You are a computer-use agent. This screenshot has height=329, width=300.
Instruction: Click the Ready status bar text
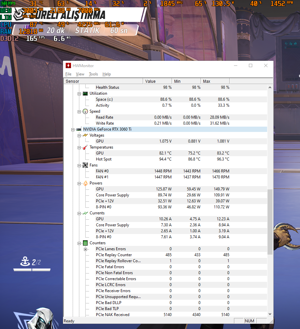pos(69,321)
